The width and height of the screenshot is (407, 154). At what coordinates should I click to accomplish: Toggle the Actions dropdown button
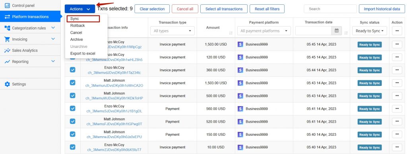point(80,9)
